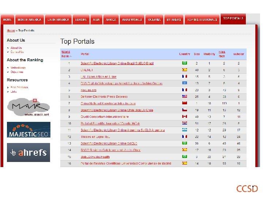Screen dimensions: 263x197
Task: Open SciELO Public Health link
Action: click(x=95, y=157)
